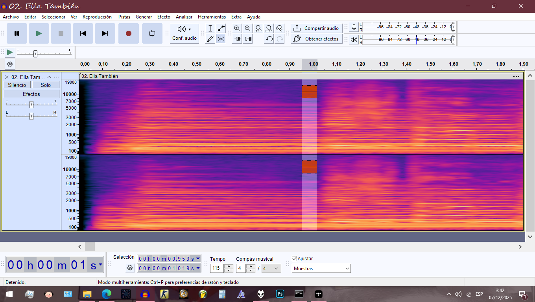Toggle Silencio on the track
Image resolution: width=535 pixels, height=302 pixels.
pyautogui.click(x=17, y=85)
